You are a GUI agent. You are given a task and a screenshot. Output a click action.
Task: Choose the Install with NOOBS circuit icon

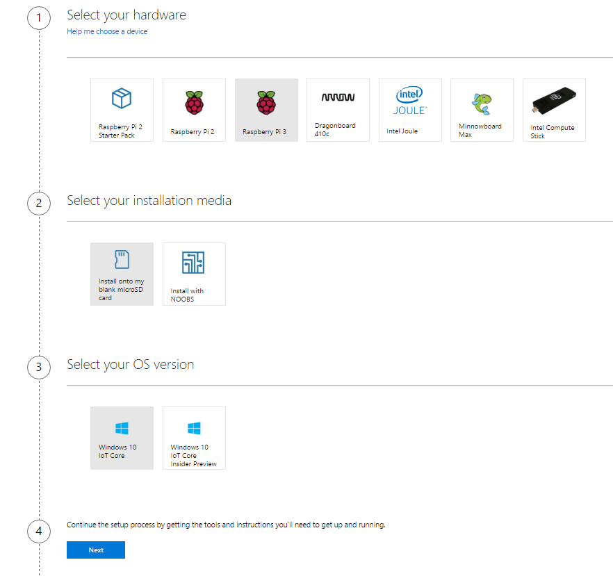tap(193, 262)
